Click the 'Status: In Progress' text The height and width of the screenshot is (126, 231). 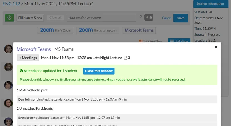(207, 35)
